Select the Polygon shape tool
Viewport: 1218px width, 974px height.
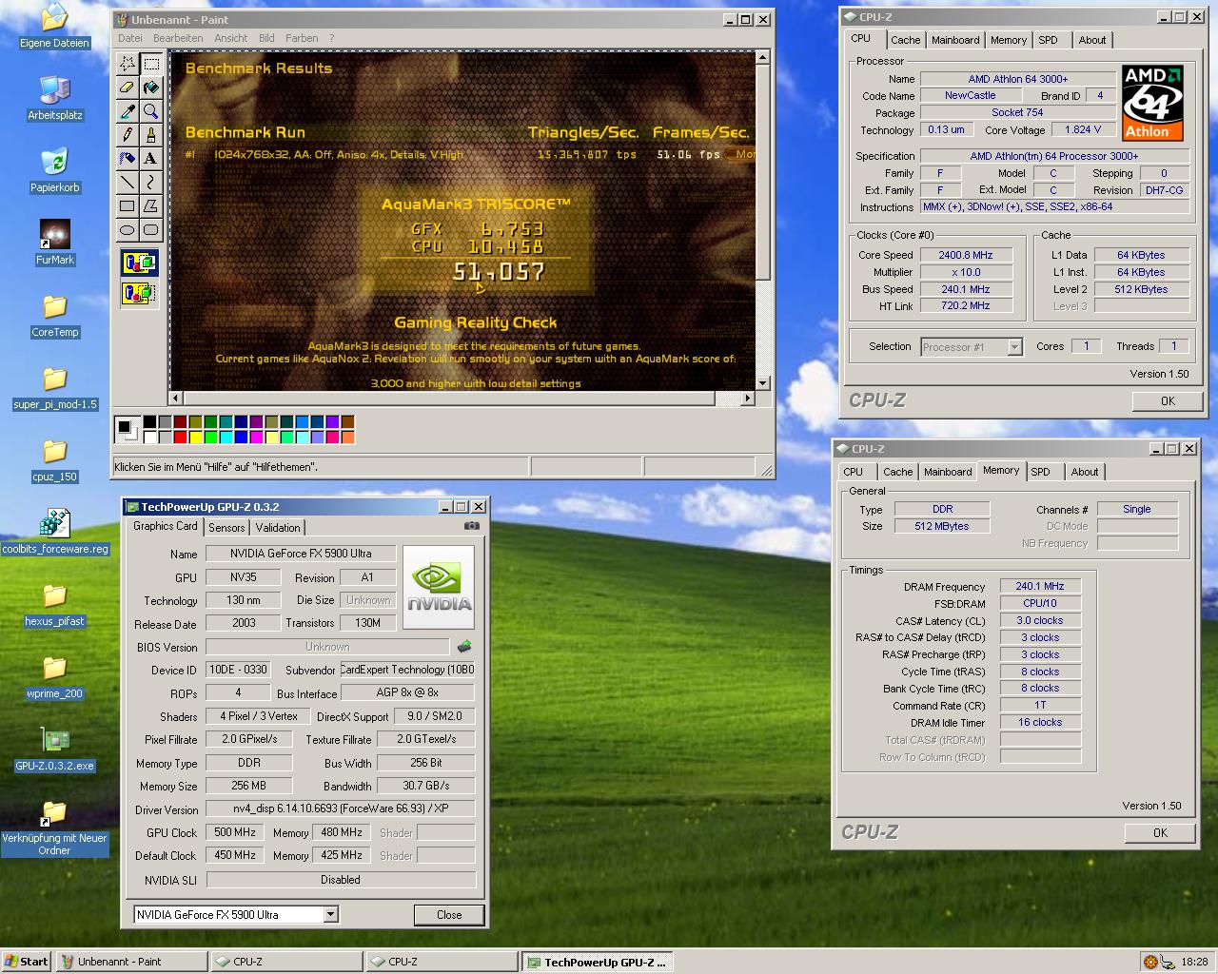click(150, 205)
